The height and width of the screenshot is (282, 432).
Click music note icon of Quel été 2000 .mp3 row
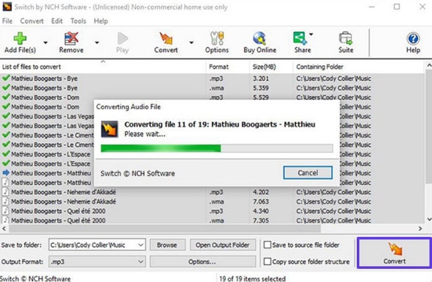click(x=6, y=211)
